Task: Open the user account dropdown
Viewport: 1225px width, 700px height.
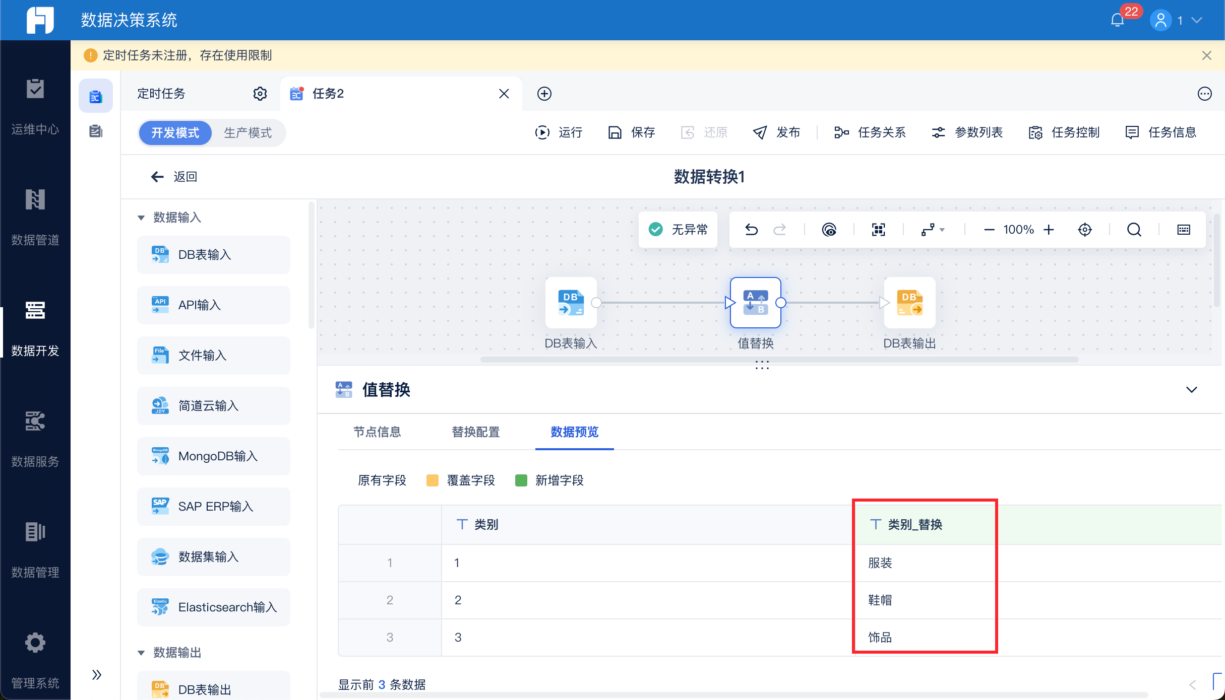Action: pos(1196,20)
